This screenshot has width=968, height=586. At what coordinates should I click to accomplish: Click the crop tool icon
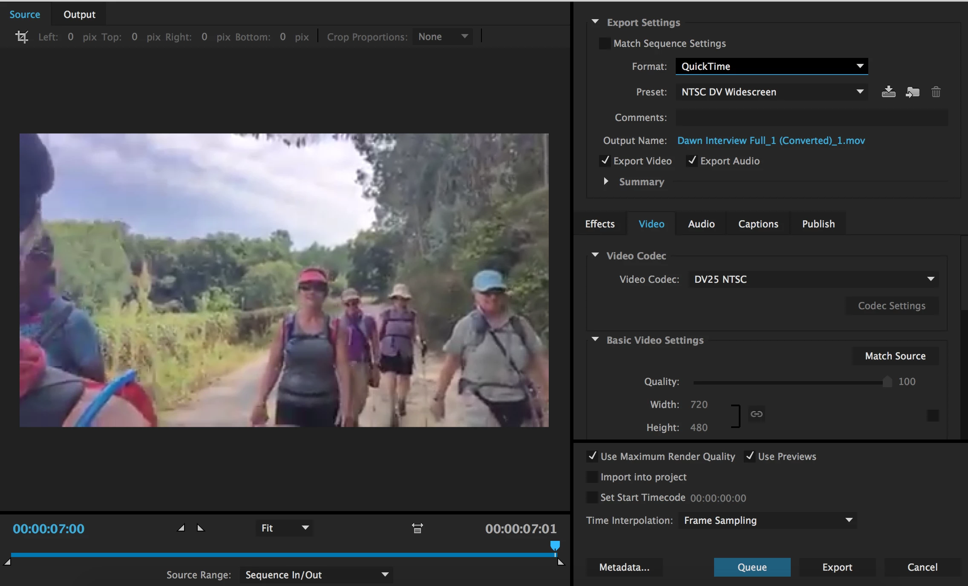[22, 37]
